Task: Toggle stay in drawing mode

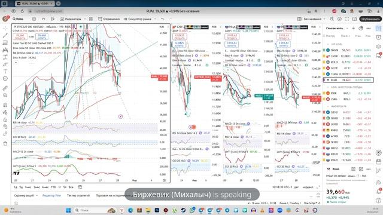Action: (x=5, y=112)
